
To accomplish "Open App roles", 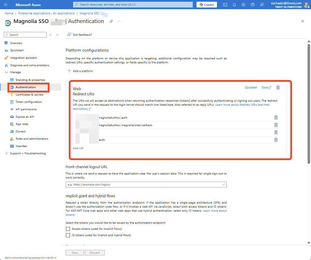I will pos(22,124).
